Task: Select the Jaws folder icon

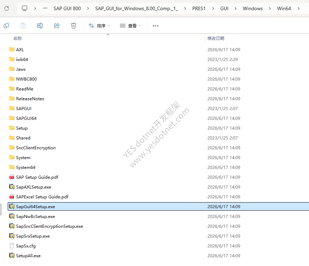Action: point(12,69)
